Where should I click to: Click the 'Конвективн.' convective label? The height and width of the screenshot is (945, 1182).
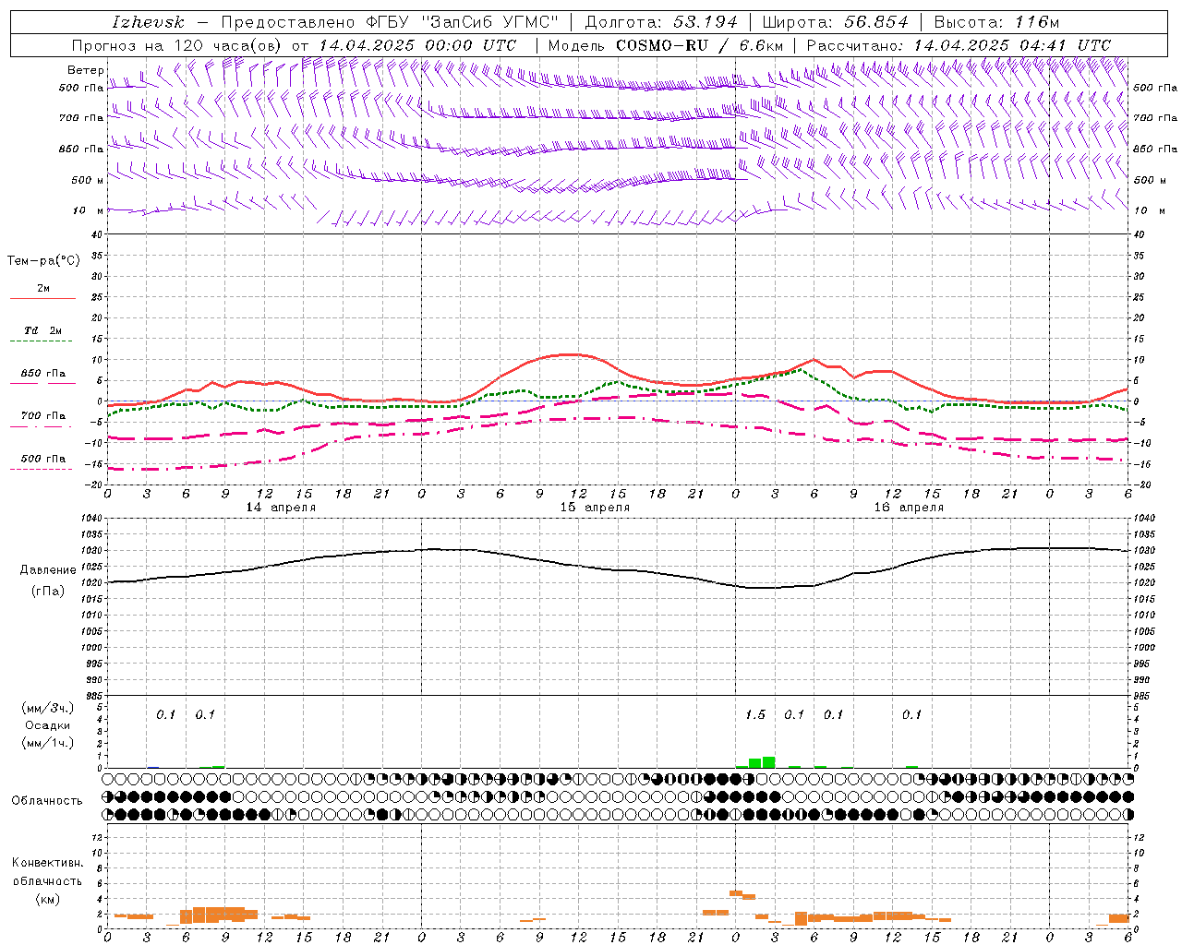[x=47, y=863]
